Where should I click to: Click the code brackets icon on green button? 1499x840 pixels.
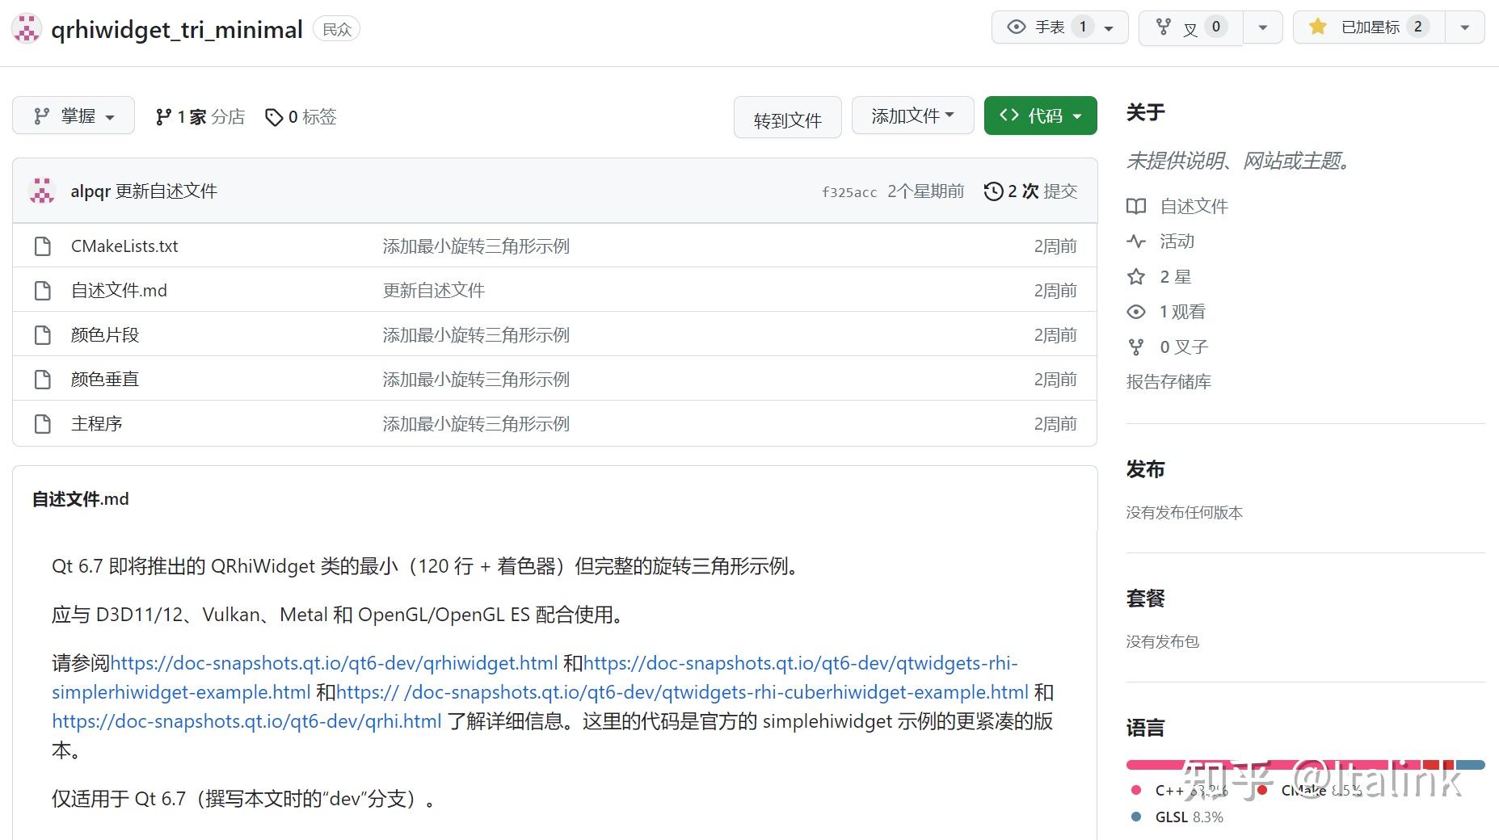pos(1009,115)
